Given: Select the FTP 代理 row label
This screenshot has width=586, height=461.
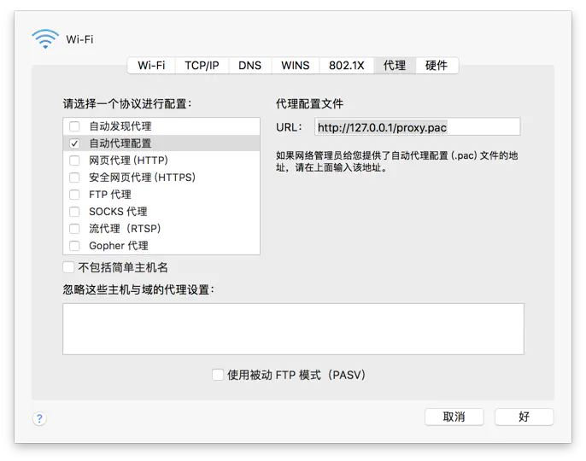Looking at the screenshot, I should pyautogui.click(x=110, y=195).
